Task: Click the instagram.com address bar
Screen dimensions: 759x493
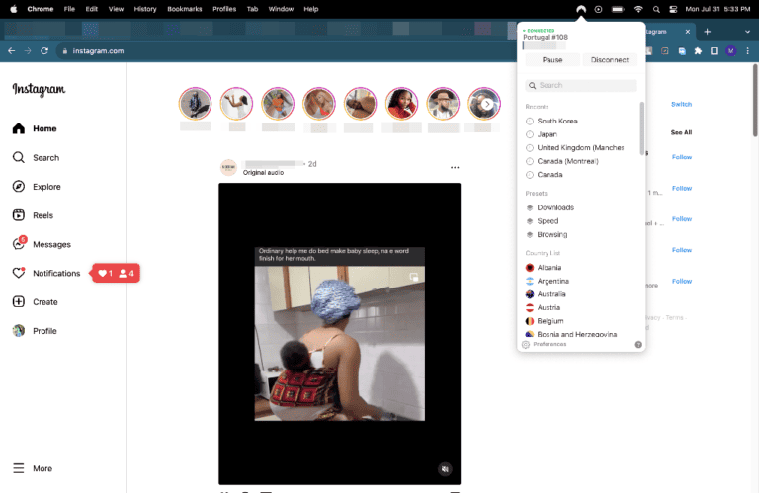Action: [x=286, y=50]
